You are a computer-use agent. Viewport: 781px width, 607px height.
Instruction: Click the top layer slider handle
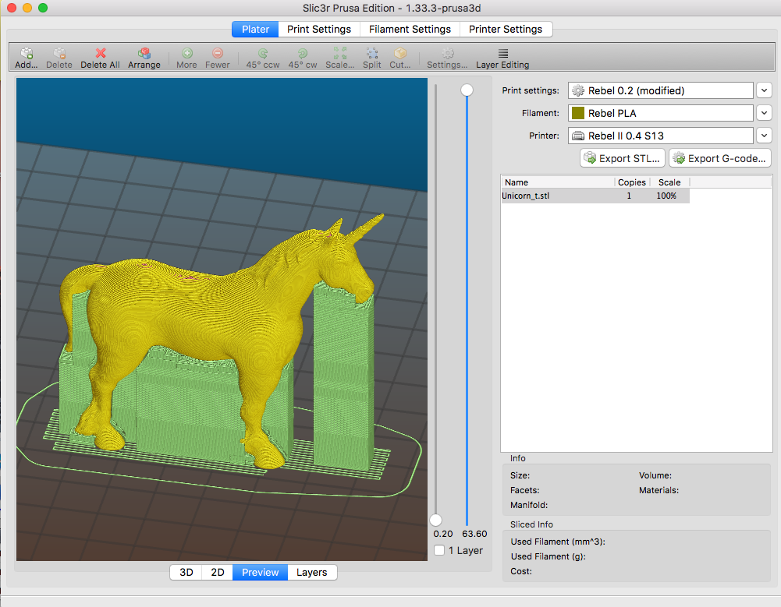pyautogui.click(x=467, y=90)
